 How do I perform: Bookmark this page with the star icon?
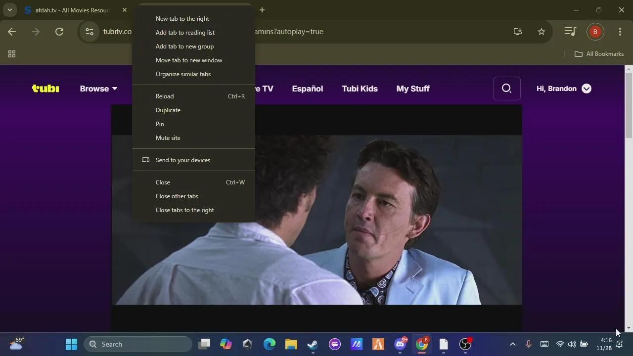542,32
